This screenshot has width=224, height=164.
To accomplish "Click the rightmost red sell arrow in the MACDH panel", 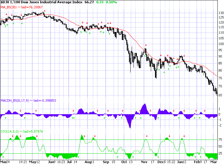I will coord(204,111).
